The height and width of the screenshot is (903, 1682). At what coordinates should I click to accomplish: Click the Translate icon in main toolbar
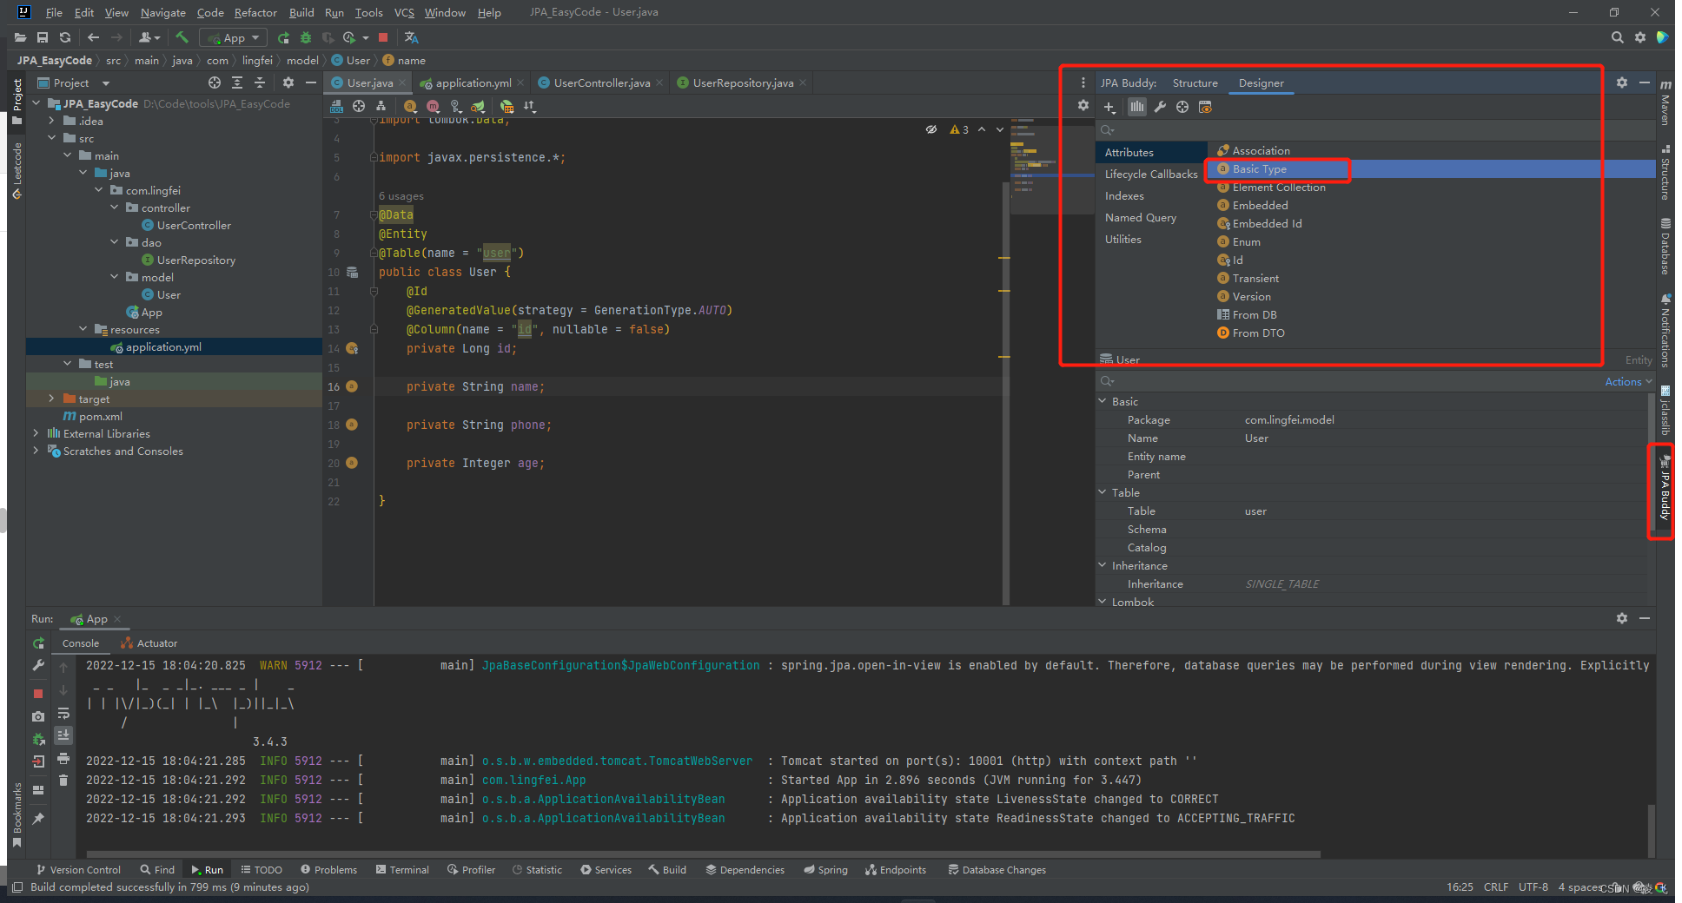point(412,37)
